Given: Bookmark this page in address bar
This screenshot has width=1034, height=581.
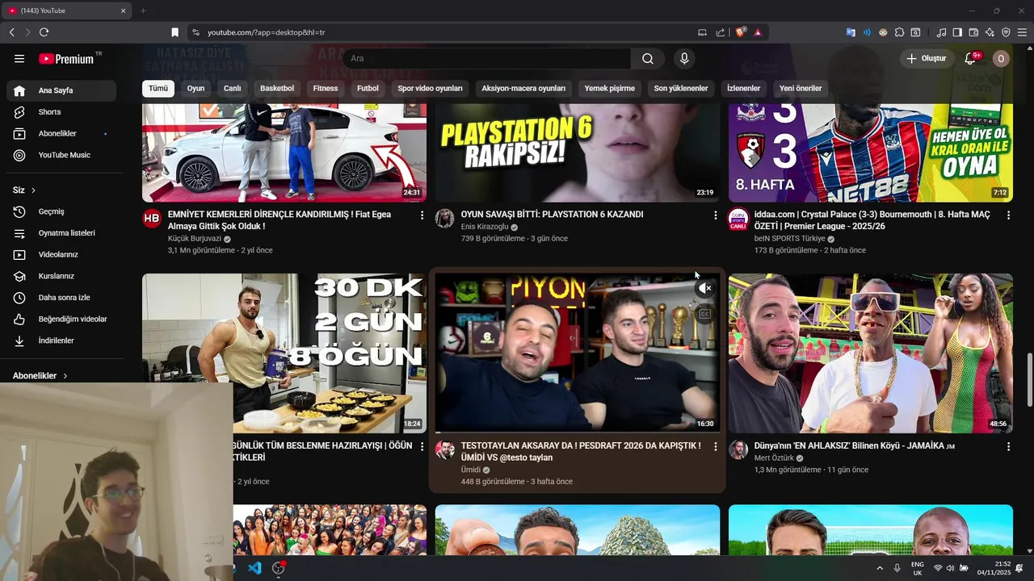Looking at the screenshot, I should (x=174, y=32).
